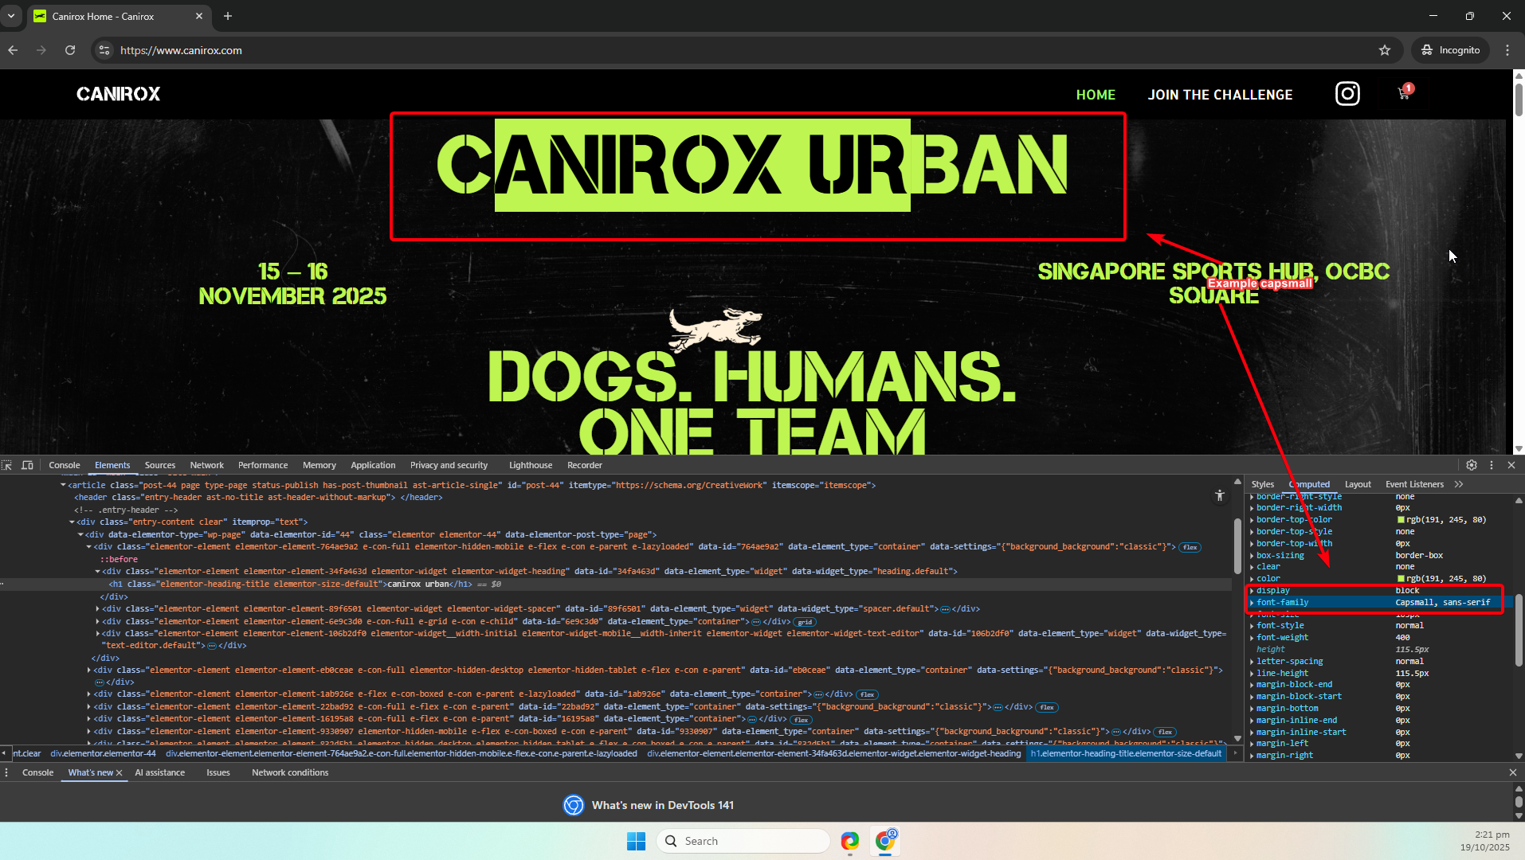Toggle the device toolbar emulation icon
The height and width of the screenshot is (860, 1525).
click(27, 465)
